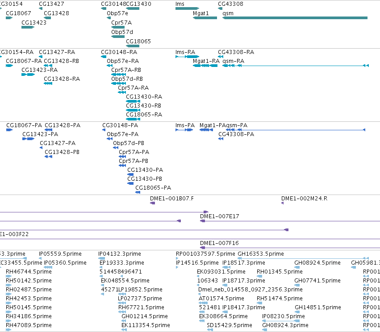The height and width of the screenshot is (332, 380).
Task: Click the GH08924.3prime EST label
Action: (x=285, y=325)
